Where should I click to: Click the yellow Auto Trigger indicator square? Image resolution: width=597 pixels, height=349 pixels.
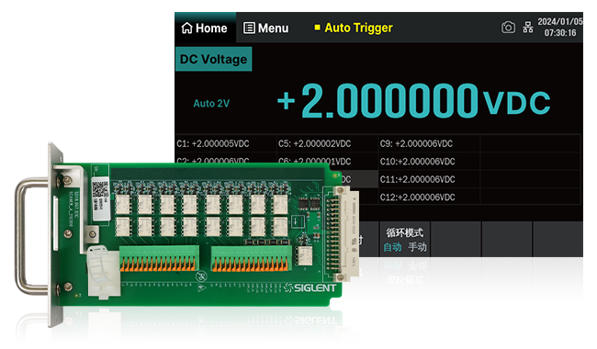coord(317,28)
